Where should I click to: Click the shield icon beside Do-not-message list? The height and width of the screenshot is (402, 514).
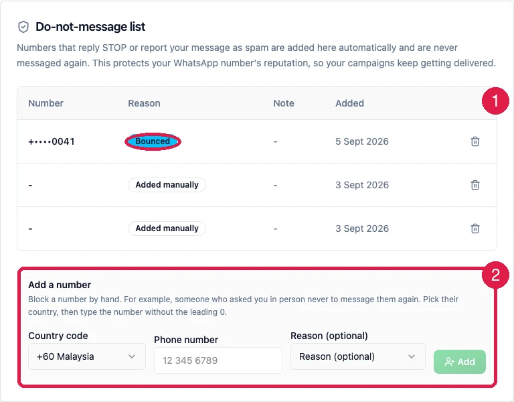coord(23,27)
